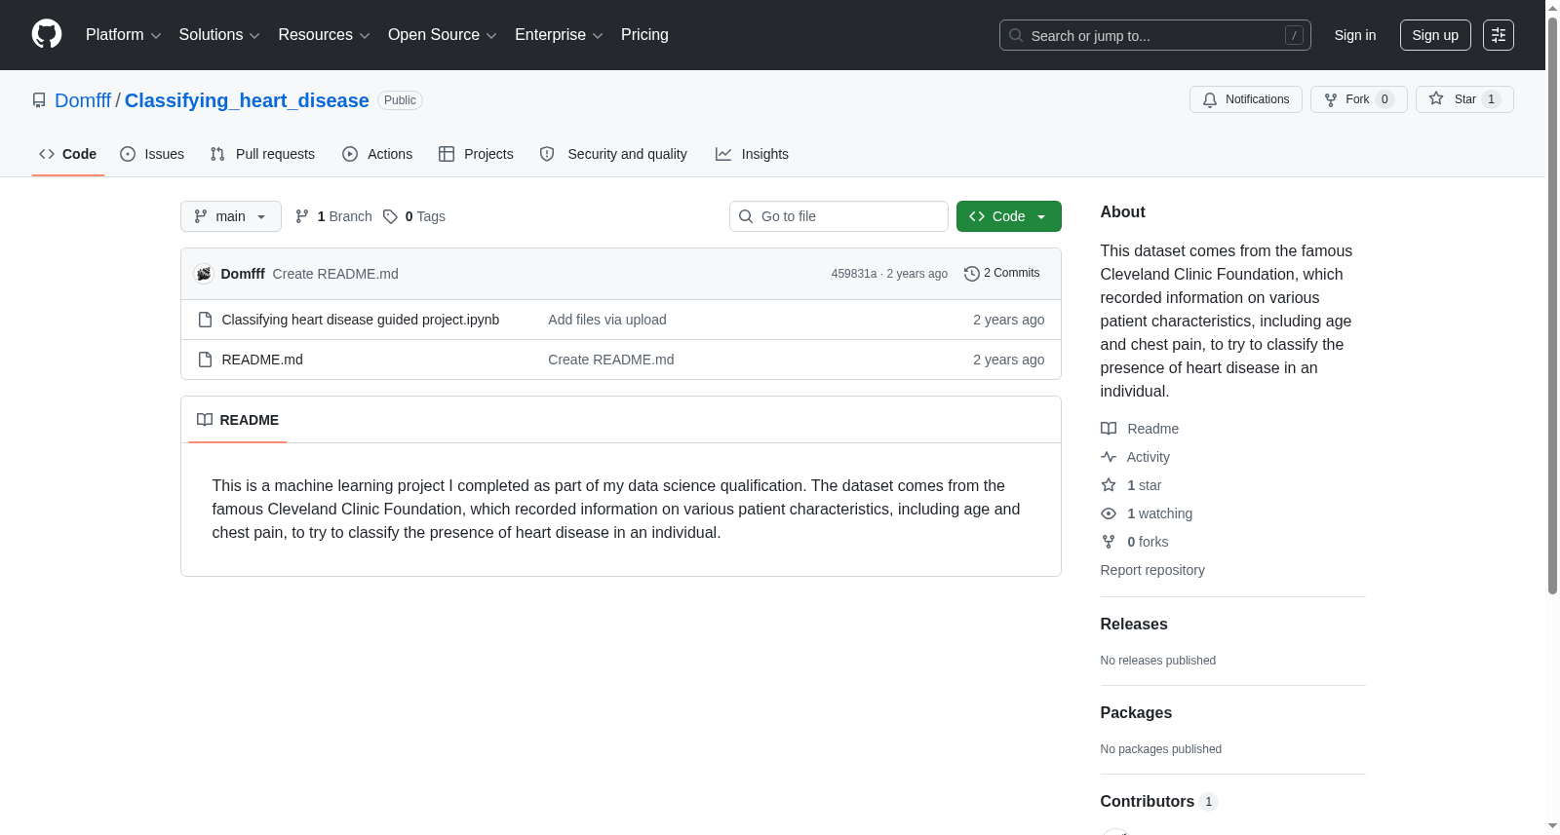Open the Insights tab
The width and height of the screenshot is (1560, 835).
752,154
